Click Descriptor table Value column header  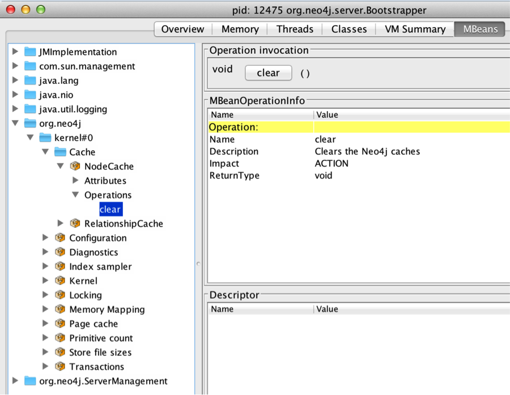pyautogui.click(x=412, y=309)
